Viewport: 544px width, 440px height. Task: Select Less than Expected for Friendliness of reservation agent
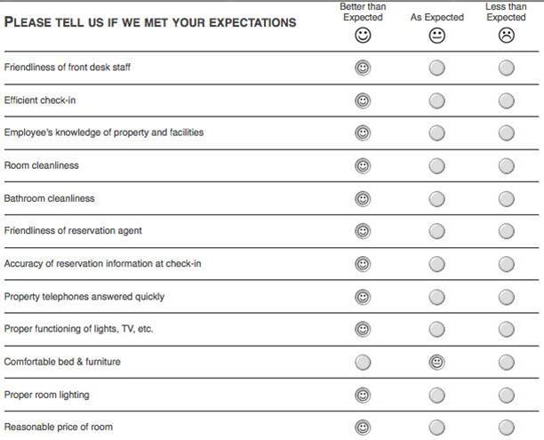[507, 231]
